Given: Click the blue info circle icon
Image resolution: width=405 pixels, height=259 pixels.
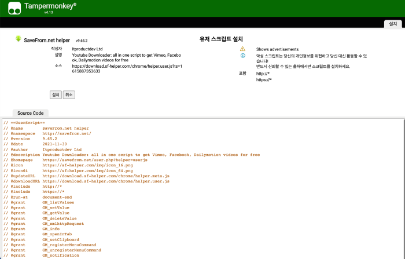Looking at the screenshot, I should (x=243, y=56).
